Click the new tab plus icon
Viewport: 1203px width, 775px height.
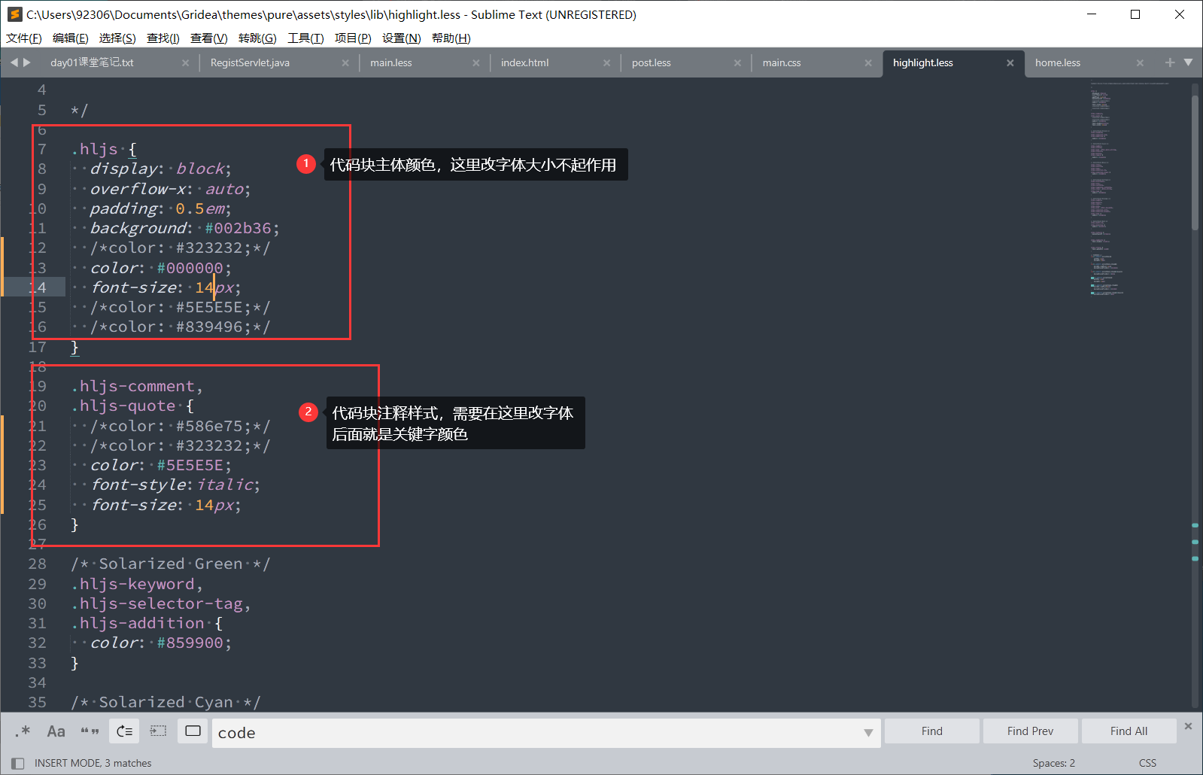tap(1170, 62)
